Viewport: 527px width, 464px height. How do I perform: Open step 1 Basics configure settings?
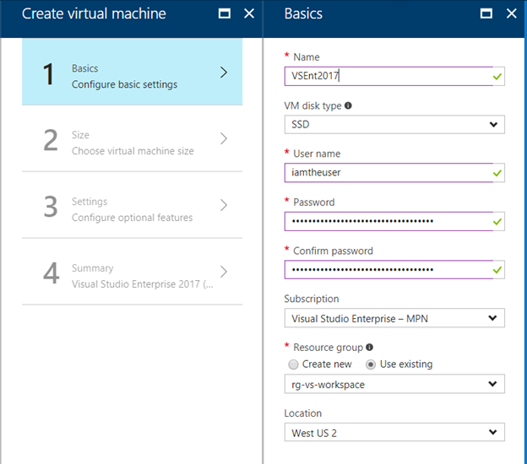coord(132,75)
